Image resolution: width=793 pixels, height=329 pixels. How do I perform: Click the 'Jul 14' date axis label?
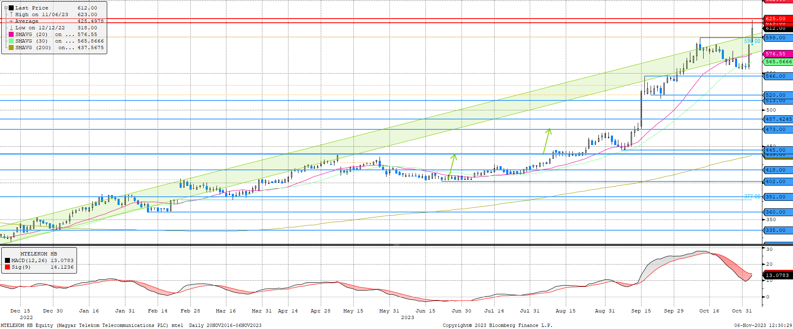[x=494, y=311]
